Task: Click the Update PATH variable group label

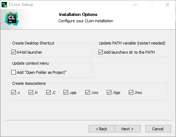Action: coord(132,43)
